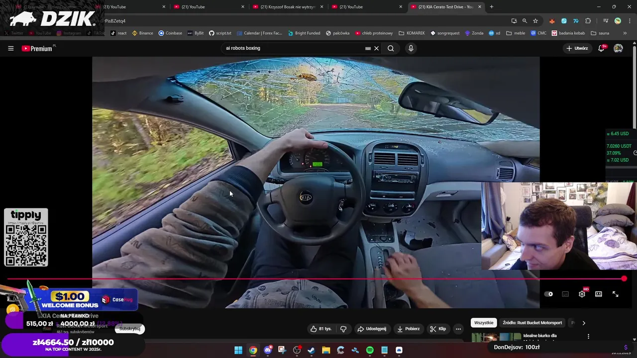
Task: Open the ByBit bookmark
Action: tap(196, 33)
